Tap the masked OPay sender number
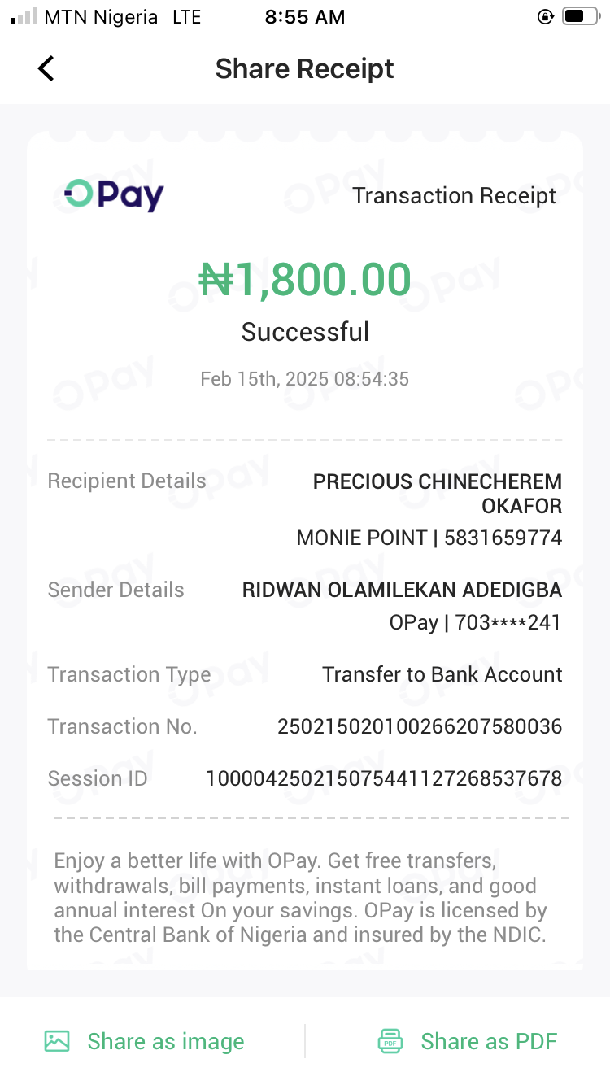 coord(475,623)
